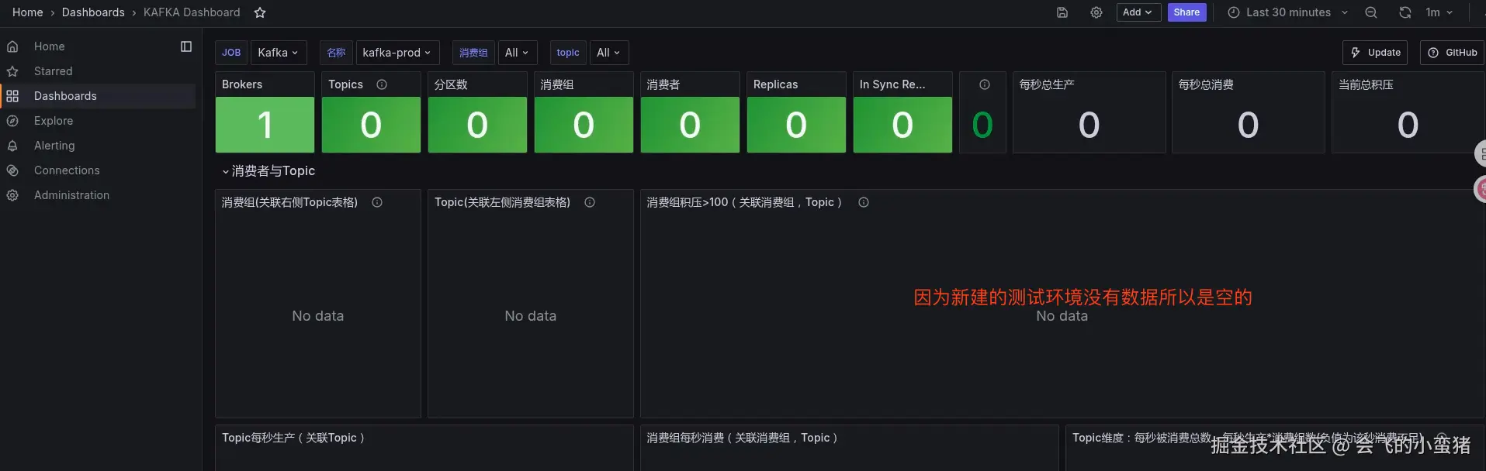Click the save dashboard icon

coord(1062,12)
